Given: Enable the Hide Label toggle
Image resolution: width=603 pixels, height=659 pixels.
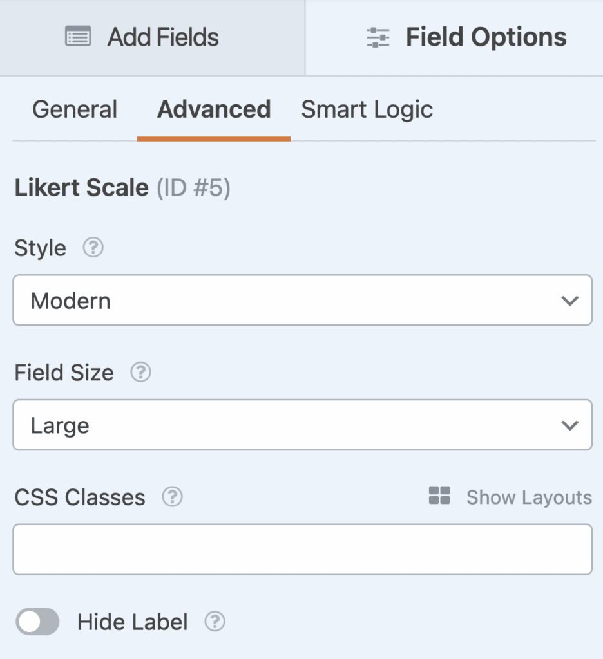Looking at the screenshot, I should pos(37,622).
